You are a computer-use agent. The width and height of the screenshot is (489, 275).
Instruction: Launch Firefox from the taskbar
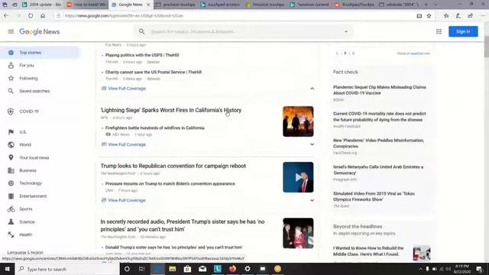(232, 269)
